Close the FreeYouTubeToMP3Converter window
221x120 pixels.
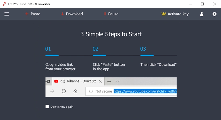[215, 4]
